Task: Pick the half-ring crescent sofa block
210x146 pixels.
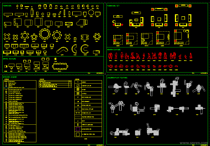Action: tap(74, 49)
